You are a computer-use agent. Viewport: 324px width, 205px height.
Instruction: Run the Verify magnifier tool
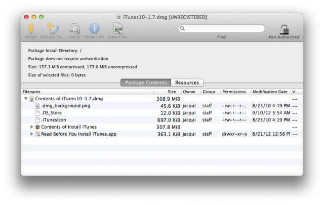tap(74, 28)
